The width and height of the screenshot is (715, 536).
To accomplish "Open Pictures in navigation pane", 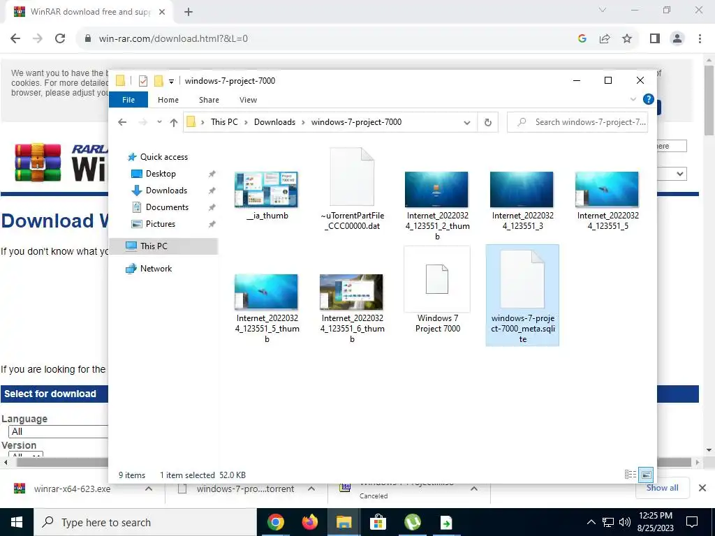I will [x=160, y=224].
